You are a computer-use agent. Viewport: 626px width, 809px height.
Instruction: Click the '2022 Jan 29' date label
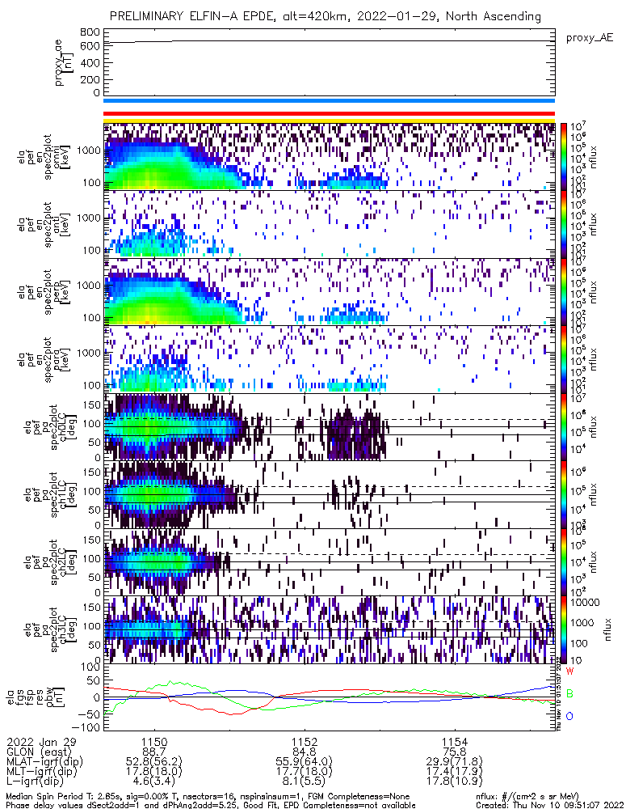point(41,742)
